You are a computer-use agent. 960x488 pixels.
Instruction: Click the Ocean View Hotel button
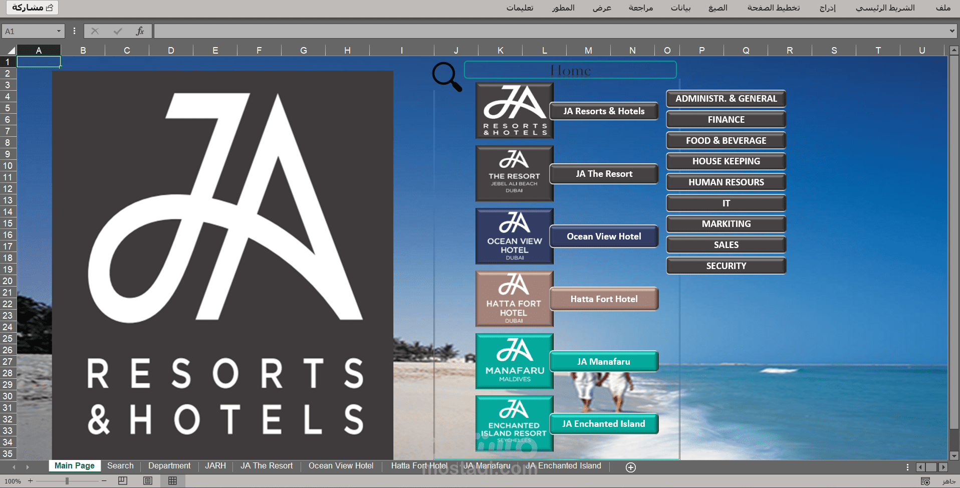[x=604, y=236]
